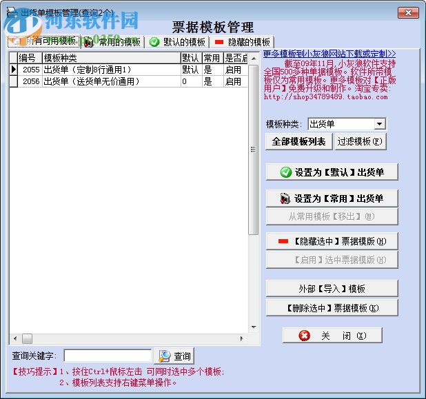Open link 更多模板到小灰狼网站下载或定制
The width and height of the screenshot is (426, 399).
(329, 54)
